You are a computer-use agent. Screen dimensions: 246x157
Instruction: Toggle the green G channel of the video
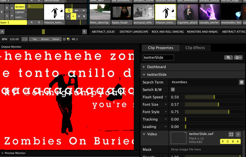(x=228, y=142)
